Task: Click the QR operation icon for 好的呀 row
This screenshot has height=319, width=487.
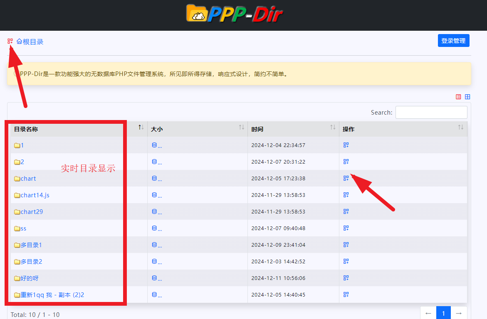Action: pos(346,278)
